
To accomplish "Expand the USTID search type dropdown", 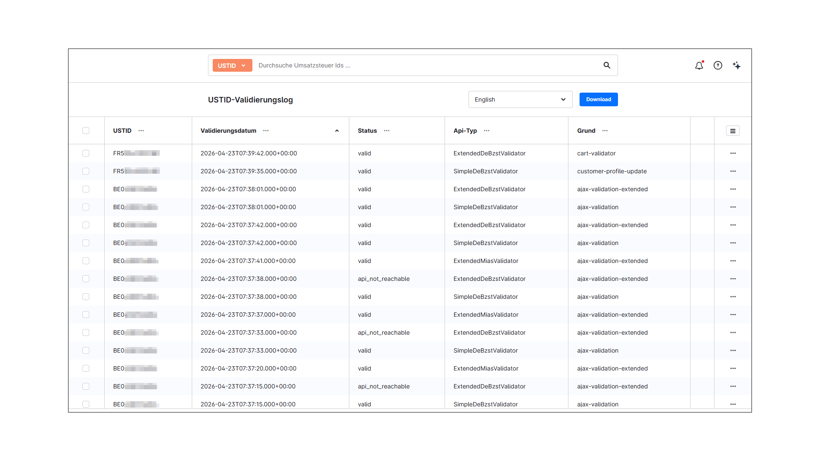I will click(x=232, y=65).
